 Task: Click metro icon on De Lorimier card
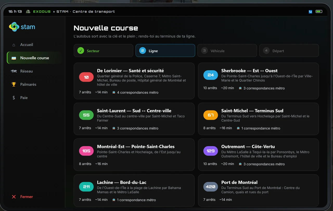(114, 93)
